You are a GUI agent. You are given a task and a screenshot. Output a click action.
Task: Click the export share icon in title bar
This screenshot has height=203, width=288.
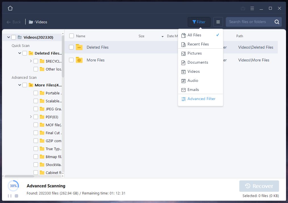coord(243,9)
